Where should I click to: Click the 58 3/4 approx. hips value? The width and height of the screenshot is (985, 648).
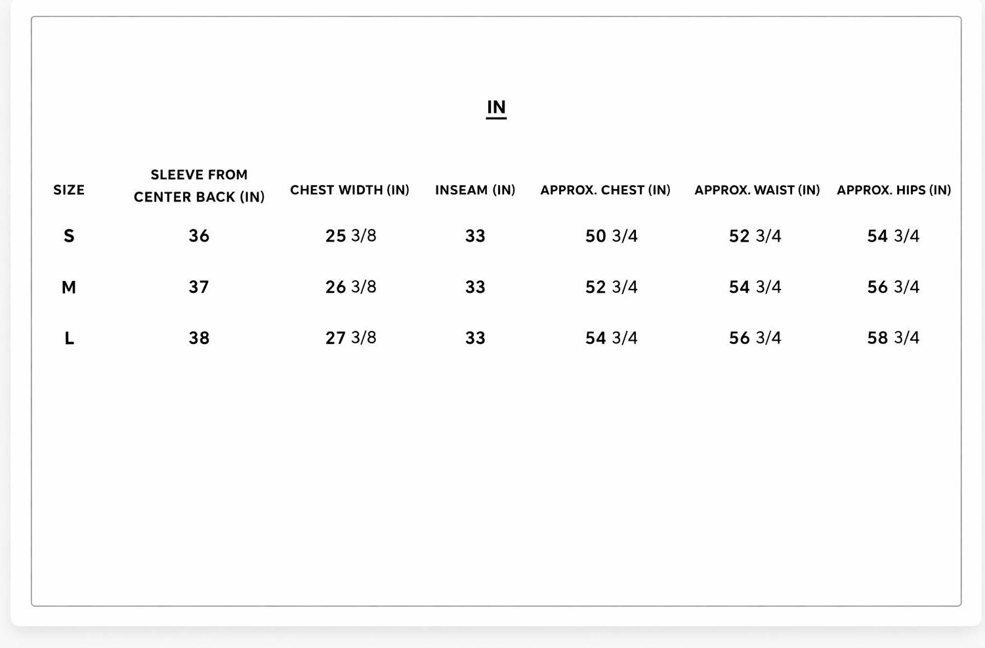point(893,339)
